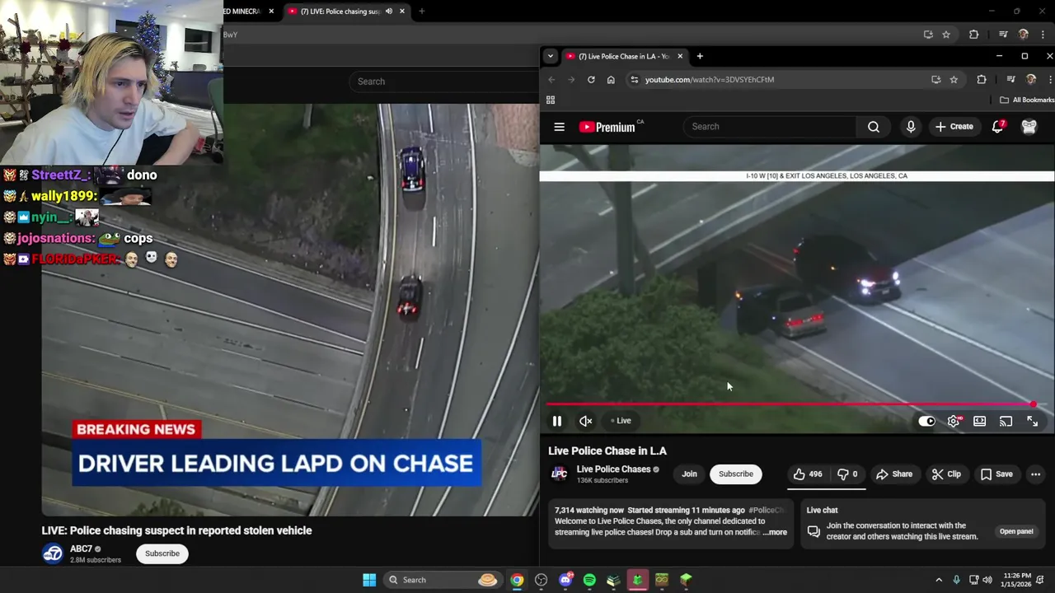Click the red live progress bar
Screen dimensions: 1055x593
(791, 404)
